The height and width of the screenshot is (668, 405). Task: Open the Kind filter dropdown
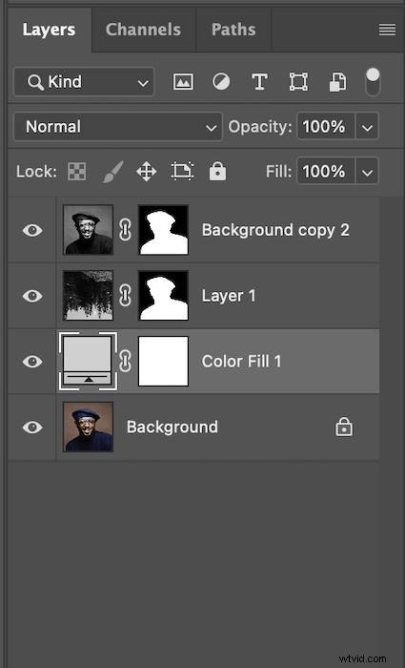click(84, 81)
